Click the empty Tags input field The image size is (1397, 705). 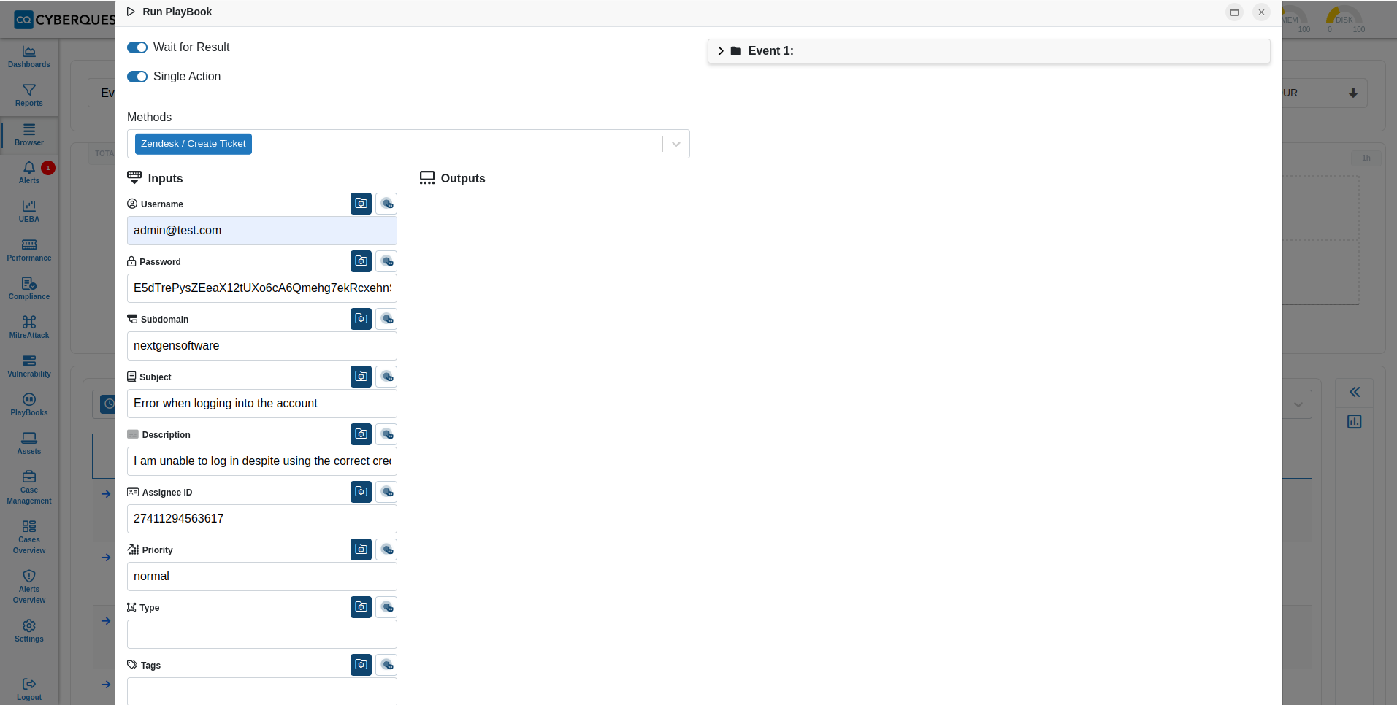(x=262, y=691)
